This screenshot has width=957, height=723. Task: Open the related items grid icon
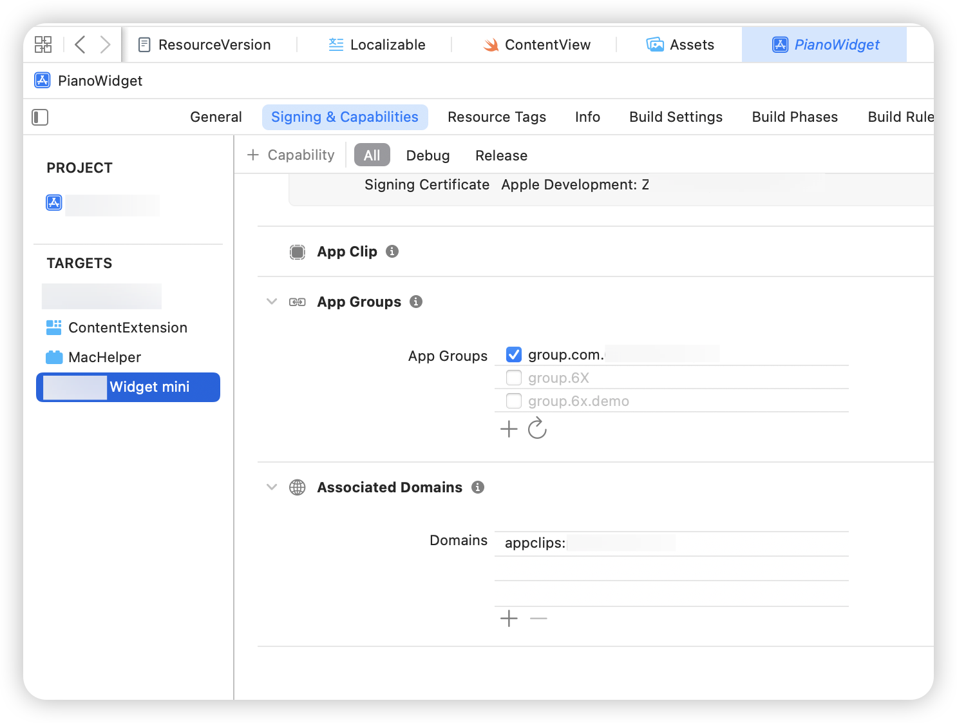[43, 44]
